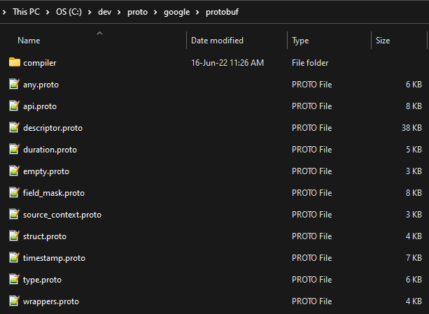Viewport: 429px width, 314px height.
Task: Expand chevron after OS (C:)
Action: (x=90, y=12)
